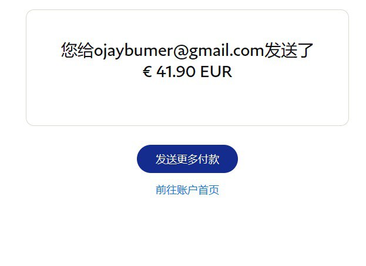Viewport: 366px width, 266px height.
Task: Click the 前往 characters in the bottom link
Action: click(x=166, y=189)
